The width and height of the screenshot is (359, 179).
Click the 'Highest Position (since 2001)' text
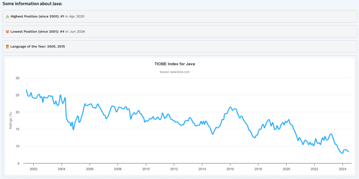[35, 16]
